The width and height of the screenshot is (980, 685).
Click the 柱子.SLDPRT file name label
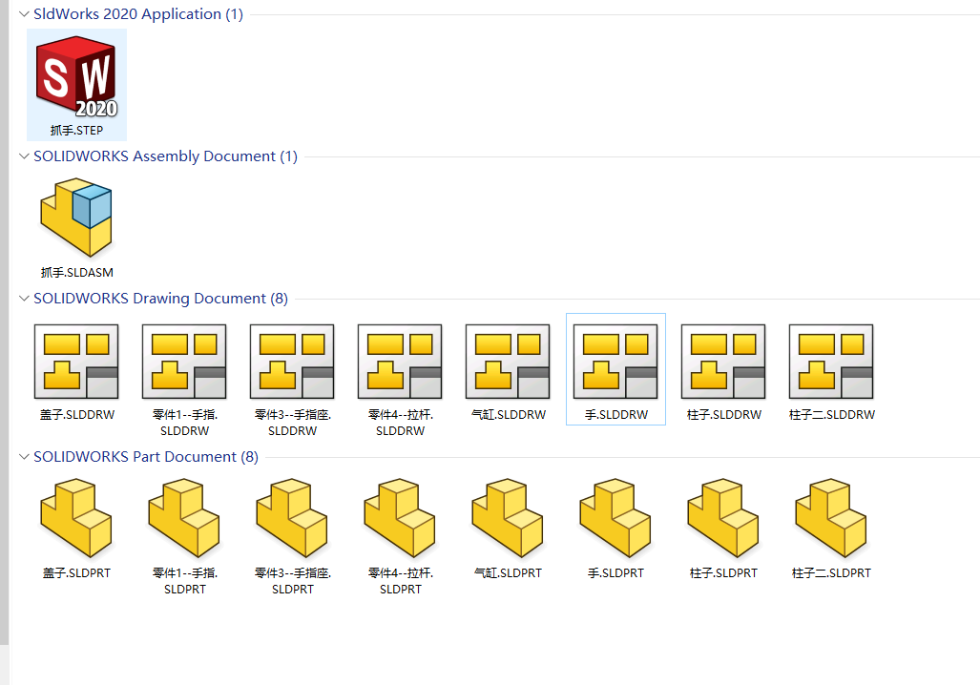click(723, 573)
